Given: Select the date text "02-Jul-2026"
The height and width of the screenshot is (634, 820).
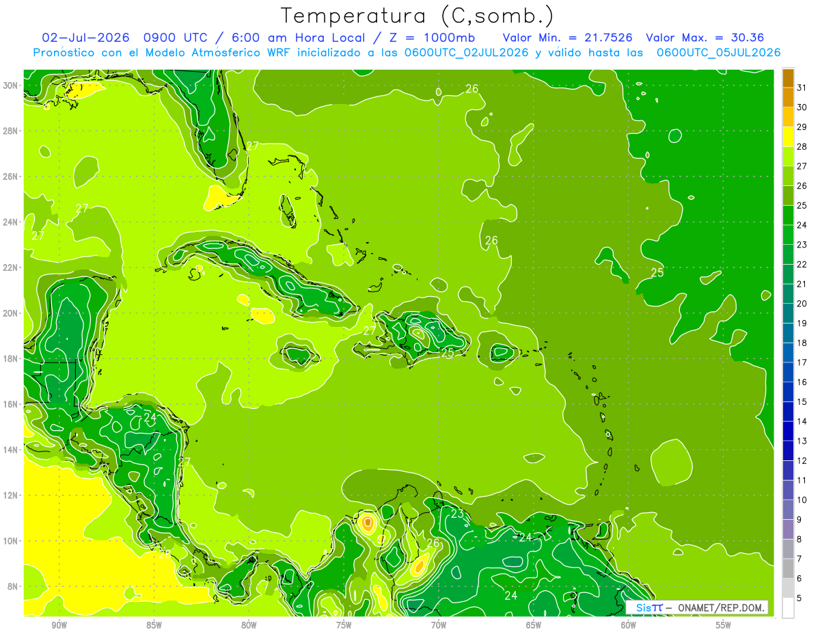Looking at the screenshot, I should pos(87,38).
